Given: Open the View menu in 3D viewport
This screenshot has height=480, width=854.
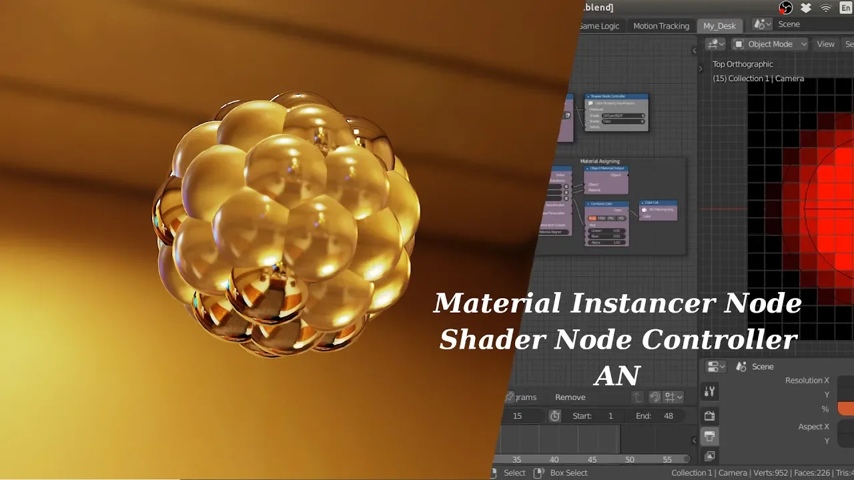Looking at the screenshot, I should (x=826, y=44).
